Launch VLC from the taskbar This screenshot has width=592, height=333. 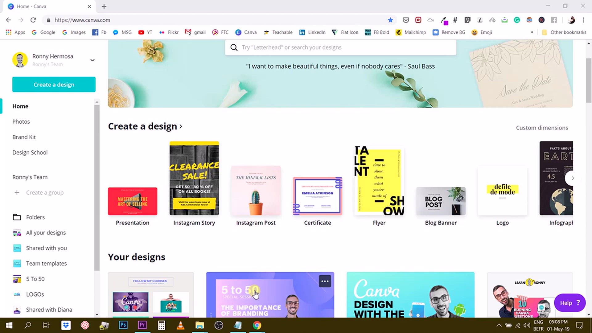180,325
